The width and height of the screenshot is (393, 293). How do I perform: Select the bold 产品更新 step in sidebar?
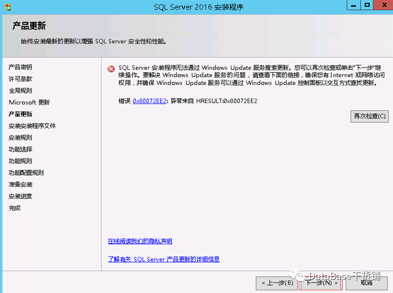pyautogui.click(x=20, y=114)
